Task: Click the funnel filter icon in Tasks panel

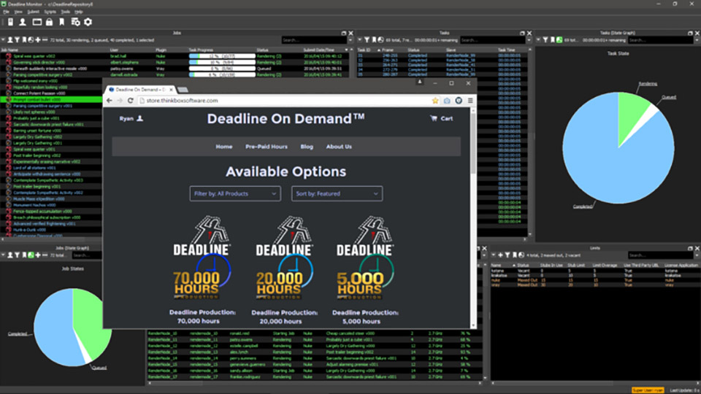Action: click(367, 40)
